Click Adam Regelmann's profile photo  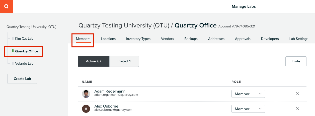click(x=86, y=94)
